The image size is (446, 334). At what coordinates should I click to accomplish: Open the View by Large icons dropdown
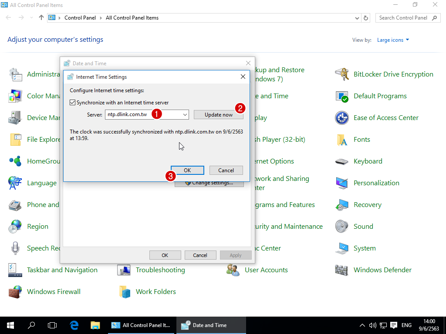393,40
